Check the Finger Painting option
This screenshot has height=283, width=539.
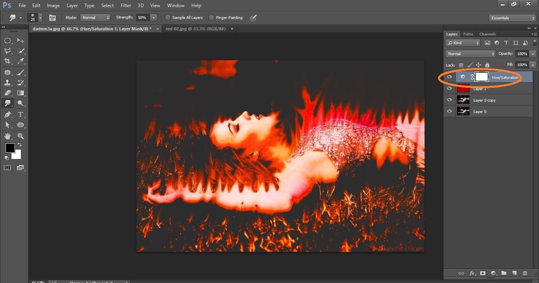click(211, 18)
